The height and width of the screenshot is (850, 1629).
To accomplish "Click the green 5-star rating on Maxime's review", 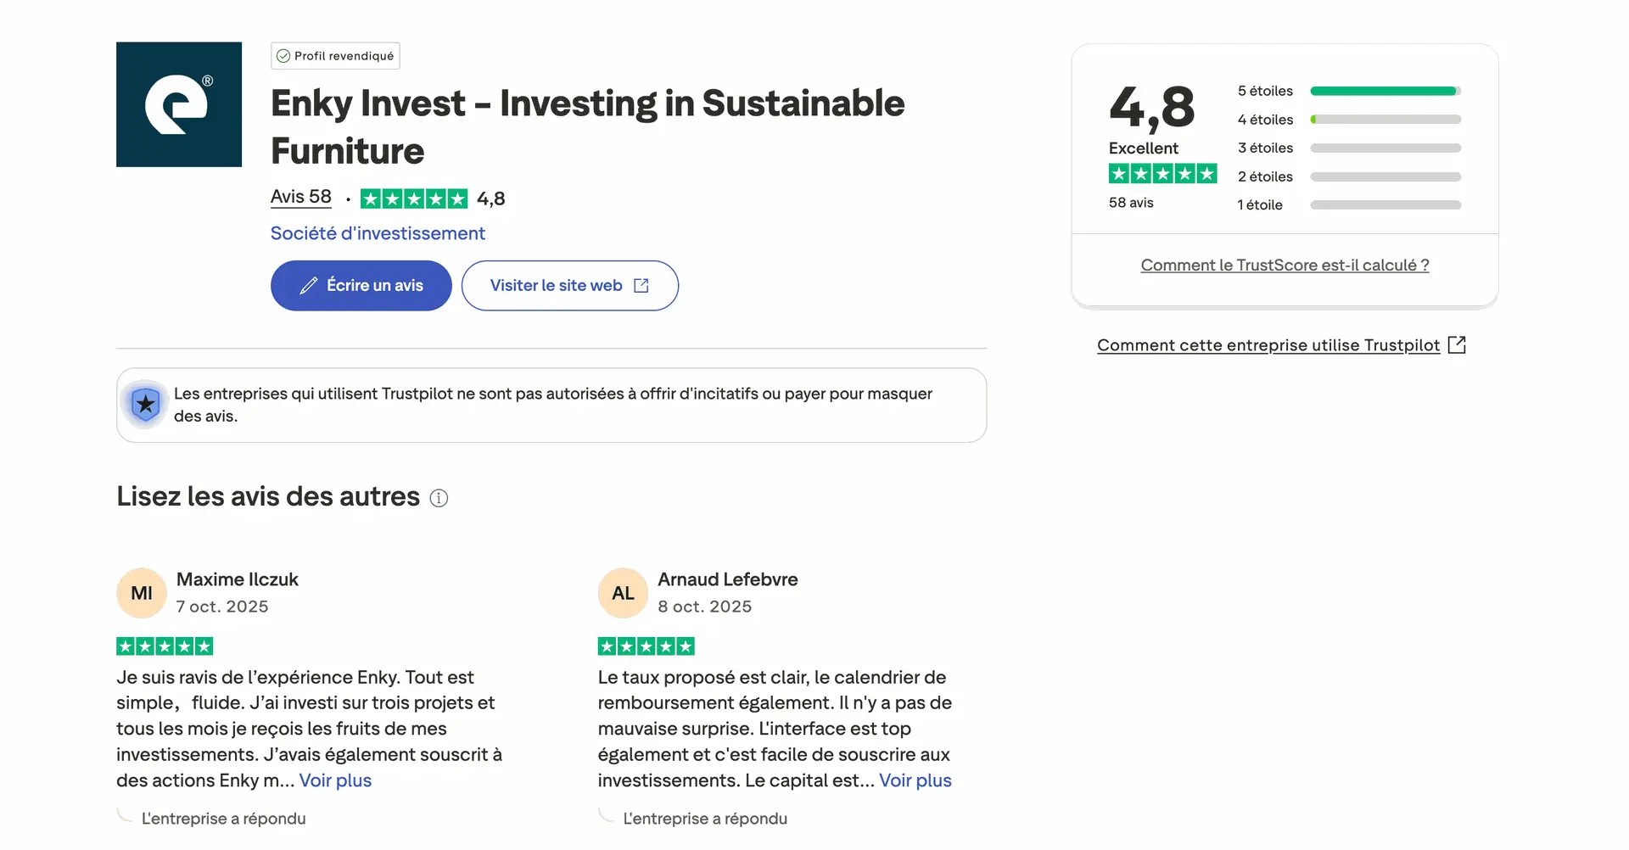I will 165,646.
